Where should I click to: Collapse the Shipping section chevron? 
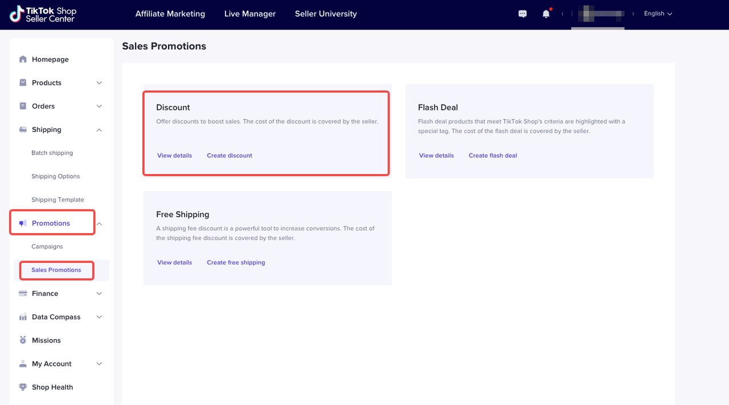(x=99, y=130)
